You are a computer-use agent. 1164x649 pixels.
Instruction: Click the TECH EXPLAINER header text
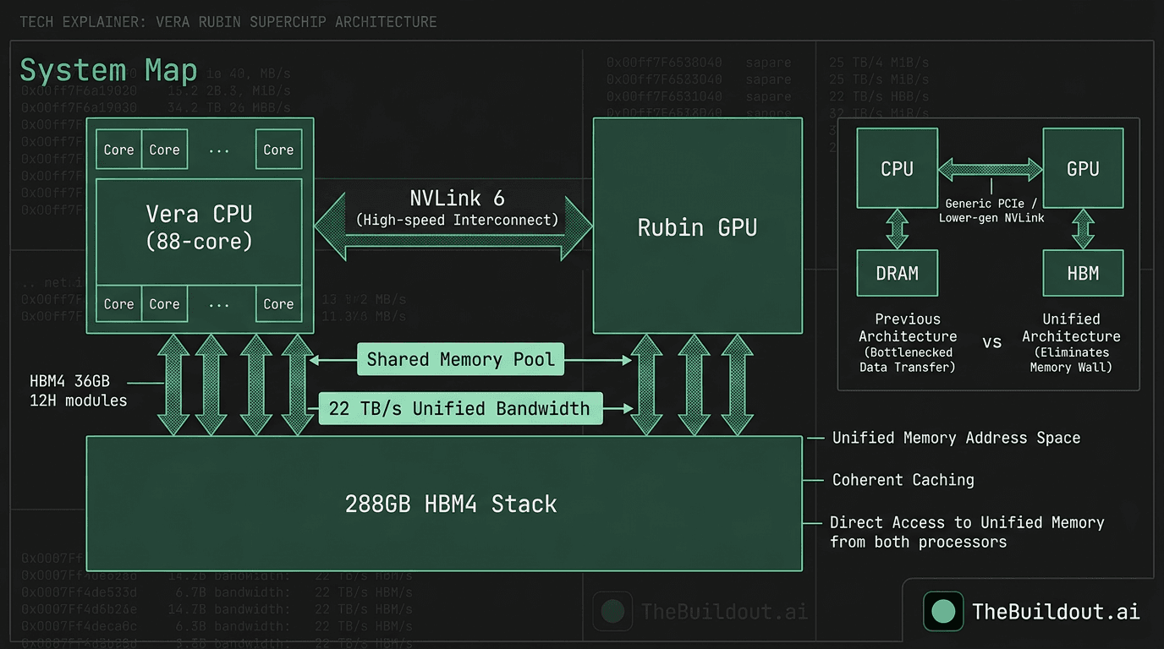pyautogui.click(x=227, y=21)
